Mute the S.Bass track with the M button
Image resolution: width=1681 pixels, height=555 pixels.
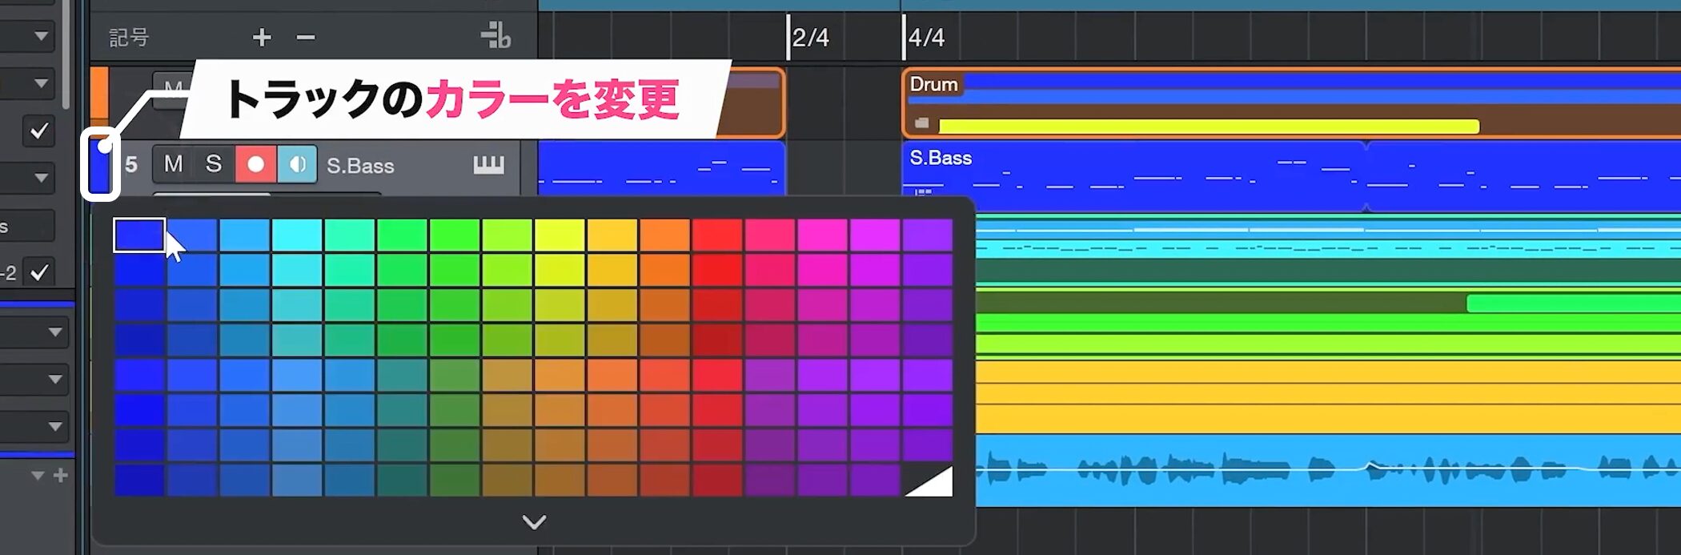coord(173,164)
